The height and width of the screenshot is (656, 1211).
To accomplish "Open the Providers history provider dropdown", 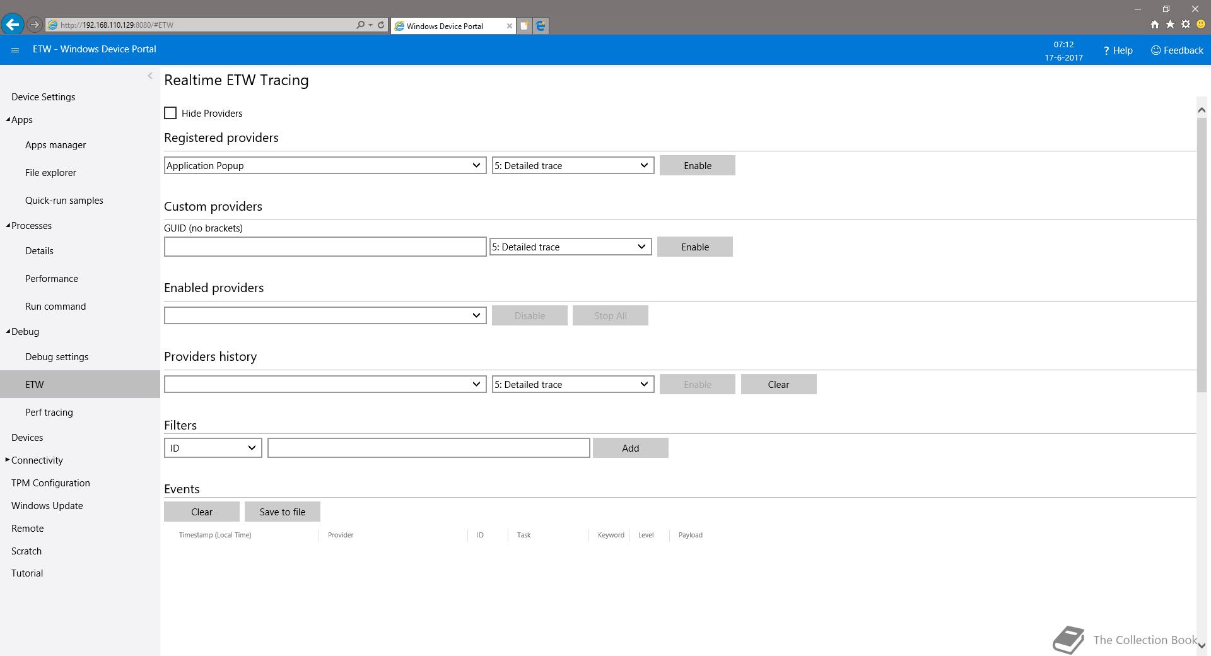I will [x=325, y=384].
